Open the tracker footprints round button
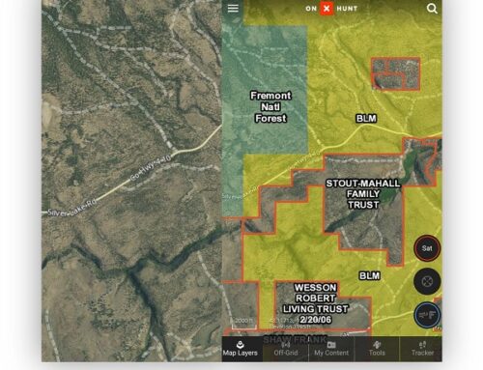Screen dimensions: 483x370 click(427, 315)
